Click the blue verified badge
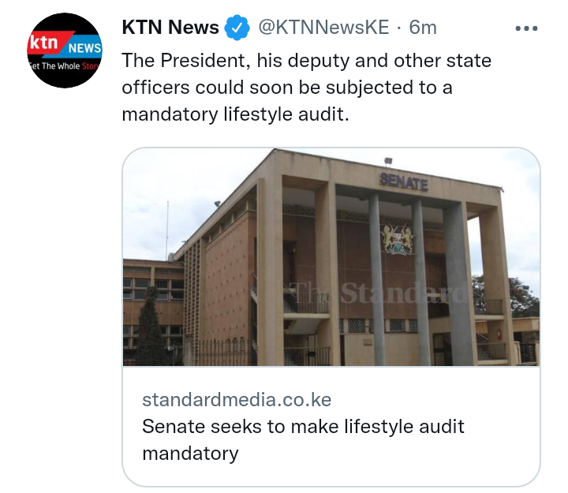This screenshot has height=493, width=568. [237, 28]
